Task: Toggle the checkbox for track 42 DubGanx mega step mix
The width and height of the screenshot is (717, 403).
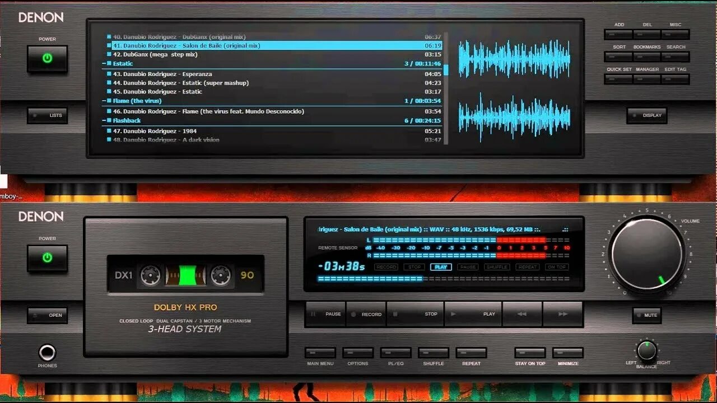Action: [x=109, y=54]
